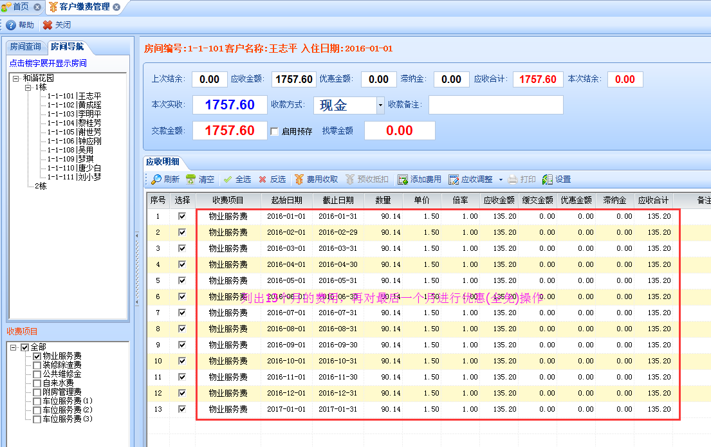Click 物业服务费 in row 8

point(228,329)
